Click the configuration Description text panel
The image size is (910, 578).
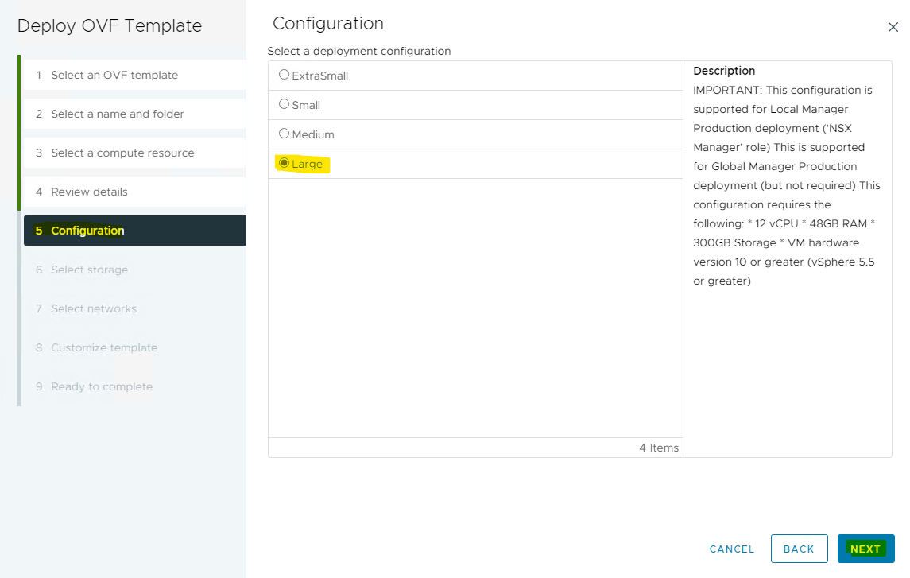coord(786,184)
